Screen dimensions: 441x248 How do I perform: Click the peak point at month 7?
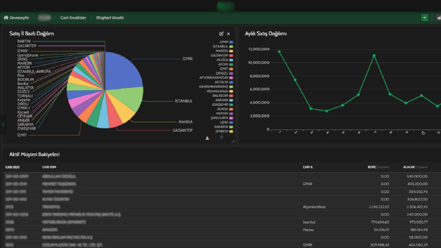(x=374, y=56)
